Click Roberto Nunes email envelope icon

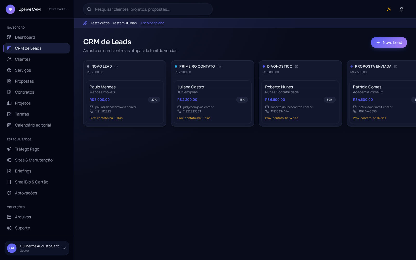[267, 107]
